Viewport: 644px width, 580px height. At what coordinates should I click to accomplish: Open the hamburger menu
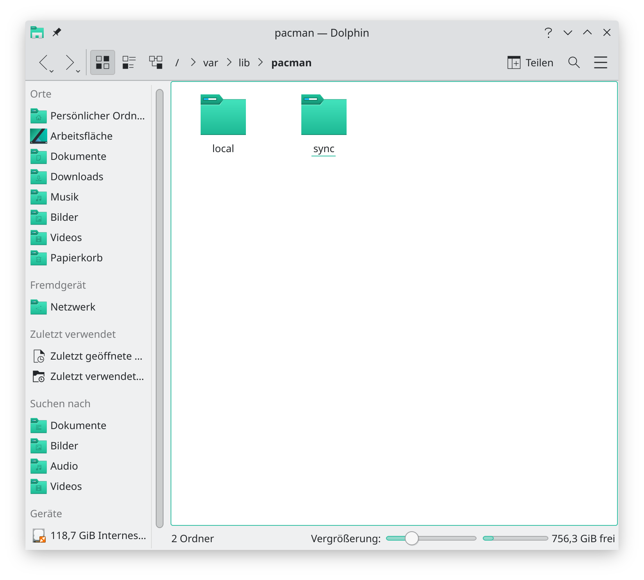601,62
